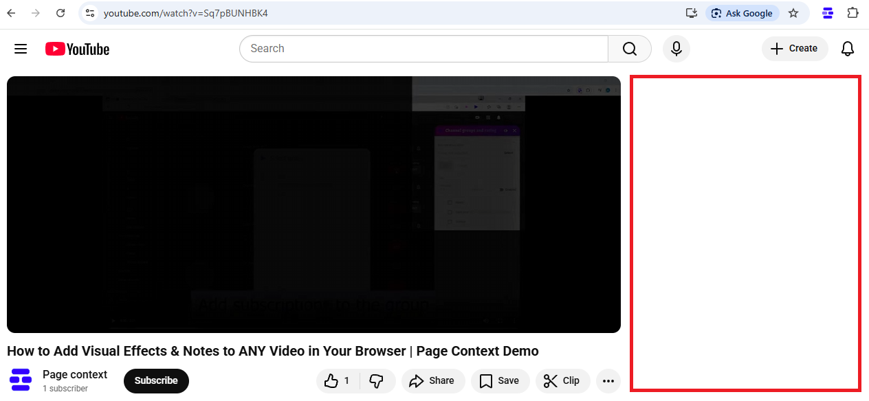The height and width of the screenshot is (401, 869).
Task: Click the 1 subscriber text
Action: point(65,389)
